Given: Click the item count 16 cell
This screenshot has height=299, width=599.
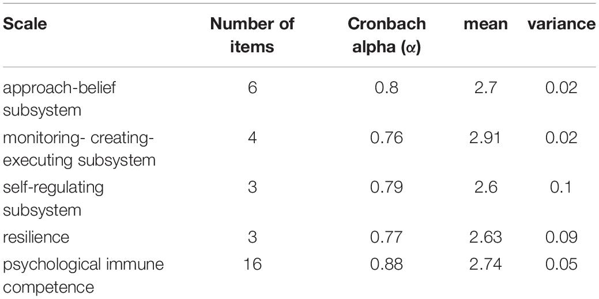Looking at the screenshot, I should [x=252, y=264].
